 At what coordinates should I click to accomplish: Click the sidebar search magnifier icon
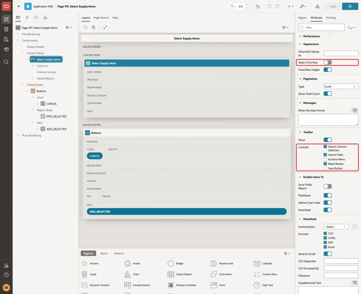point(6,62)
